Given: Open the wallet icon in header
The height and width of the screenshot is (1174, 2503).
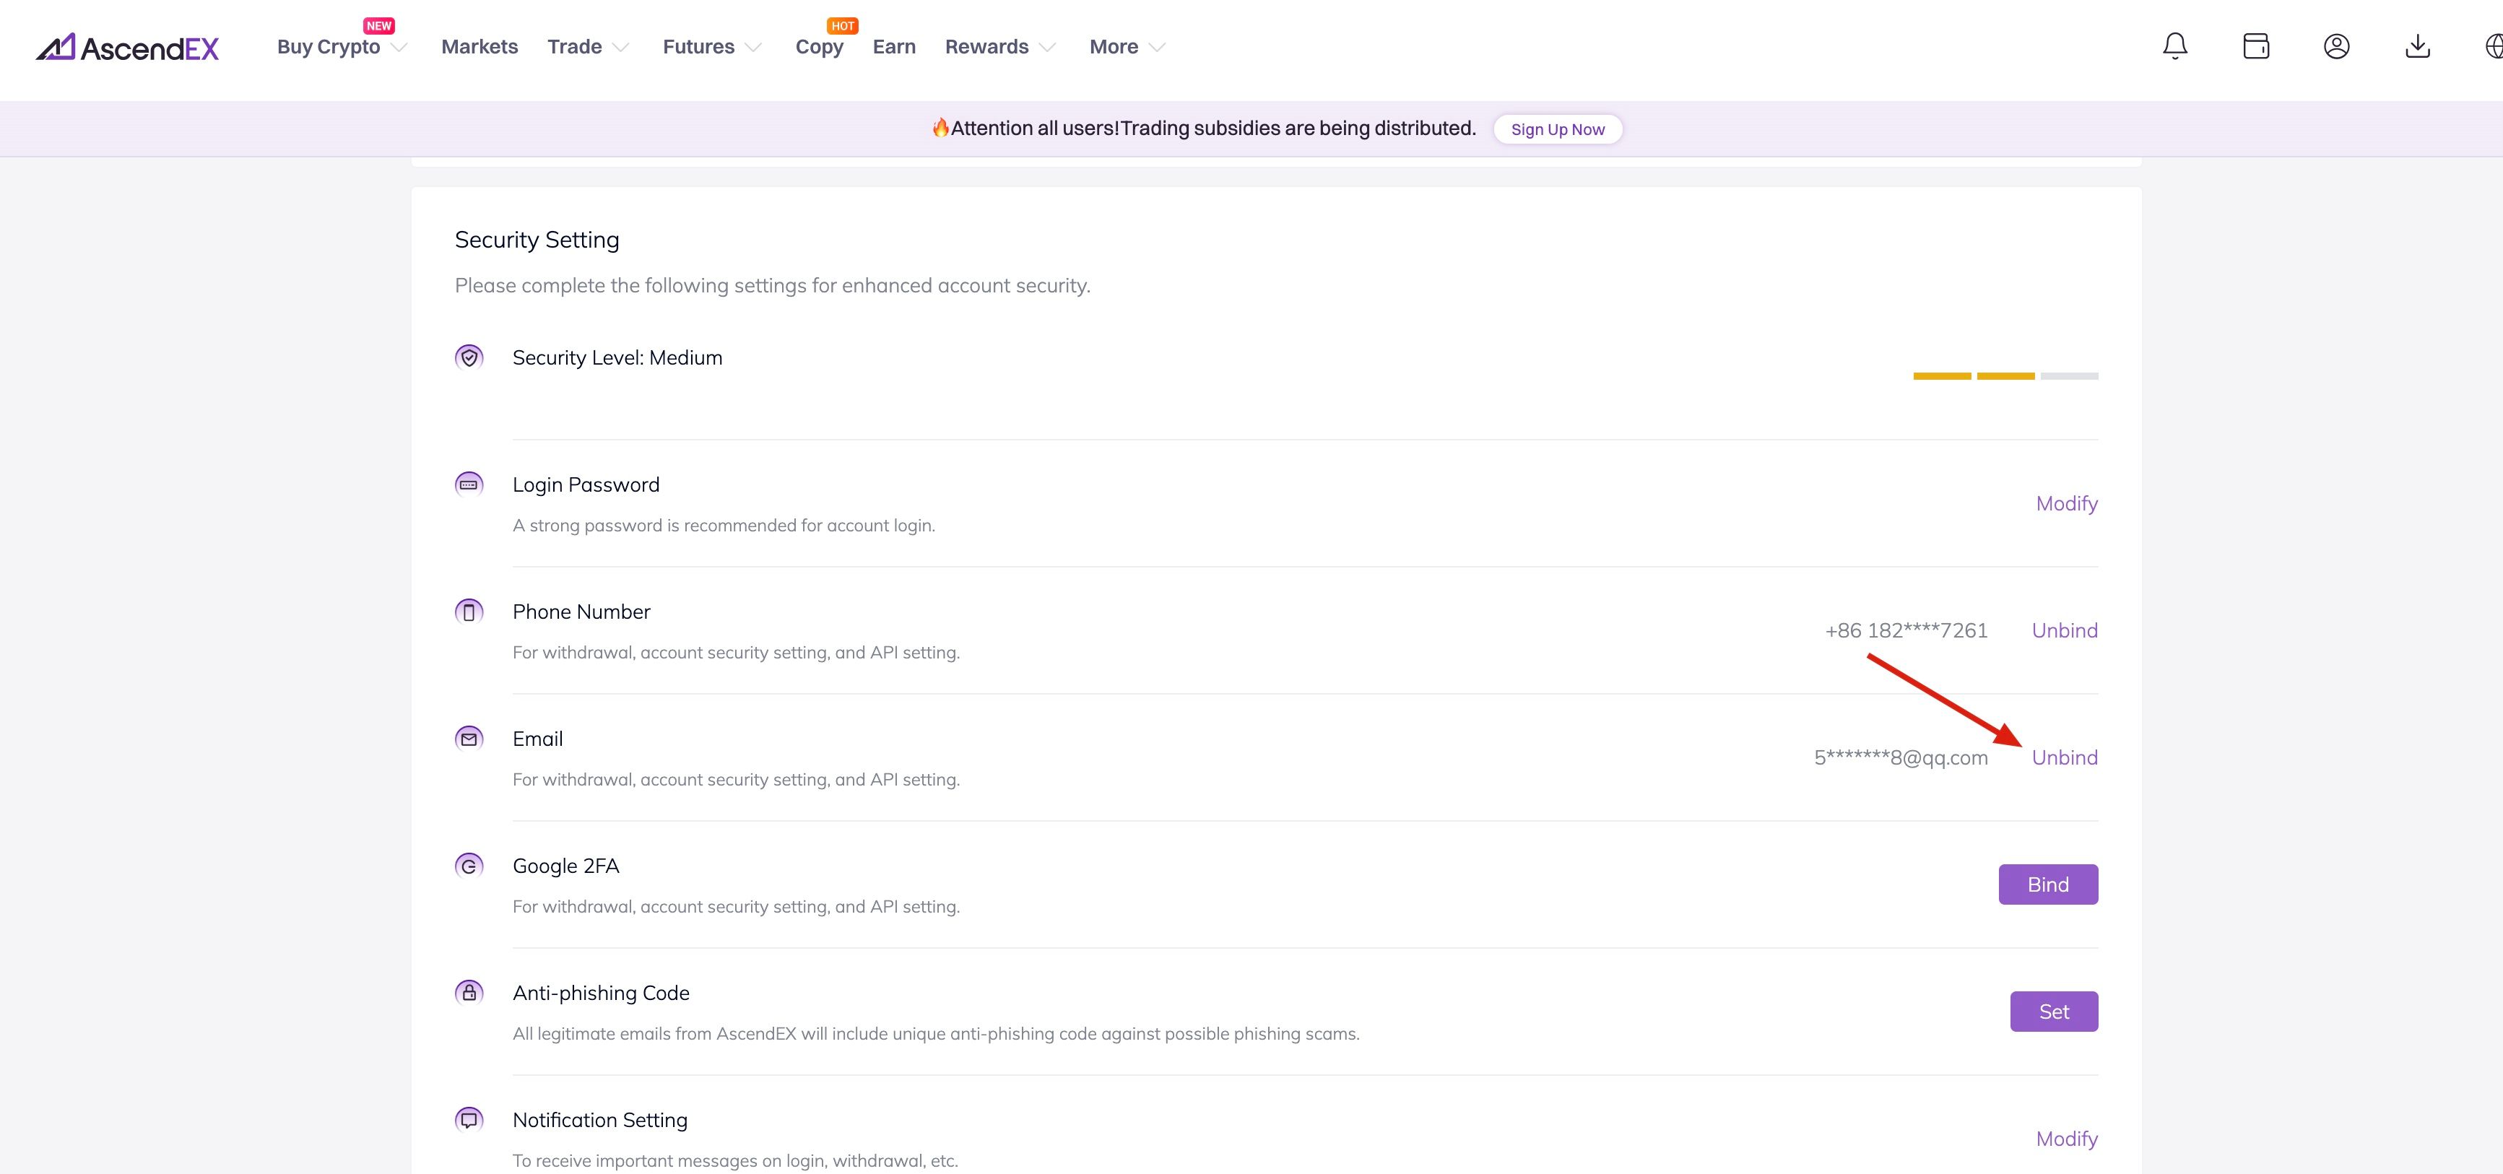Looking at the screenshot, I should tap(2255, 47).
